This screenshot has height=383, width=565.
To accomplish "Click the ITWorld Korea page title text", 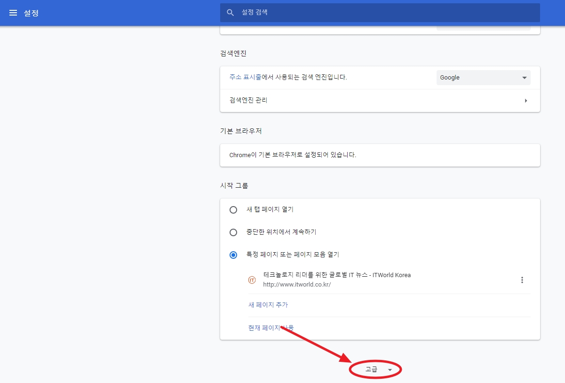I will pos(336,275).
